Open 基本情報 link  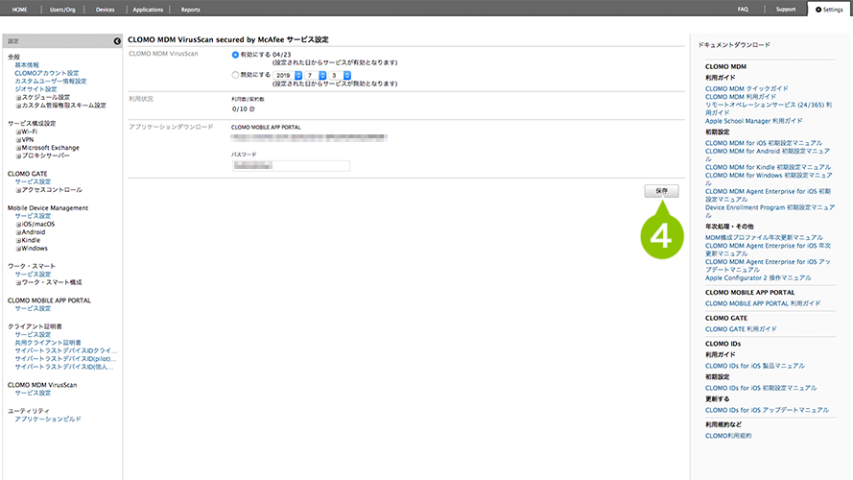27,64
